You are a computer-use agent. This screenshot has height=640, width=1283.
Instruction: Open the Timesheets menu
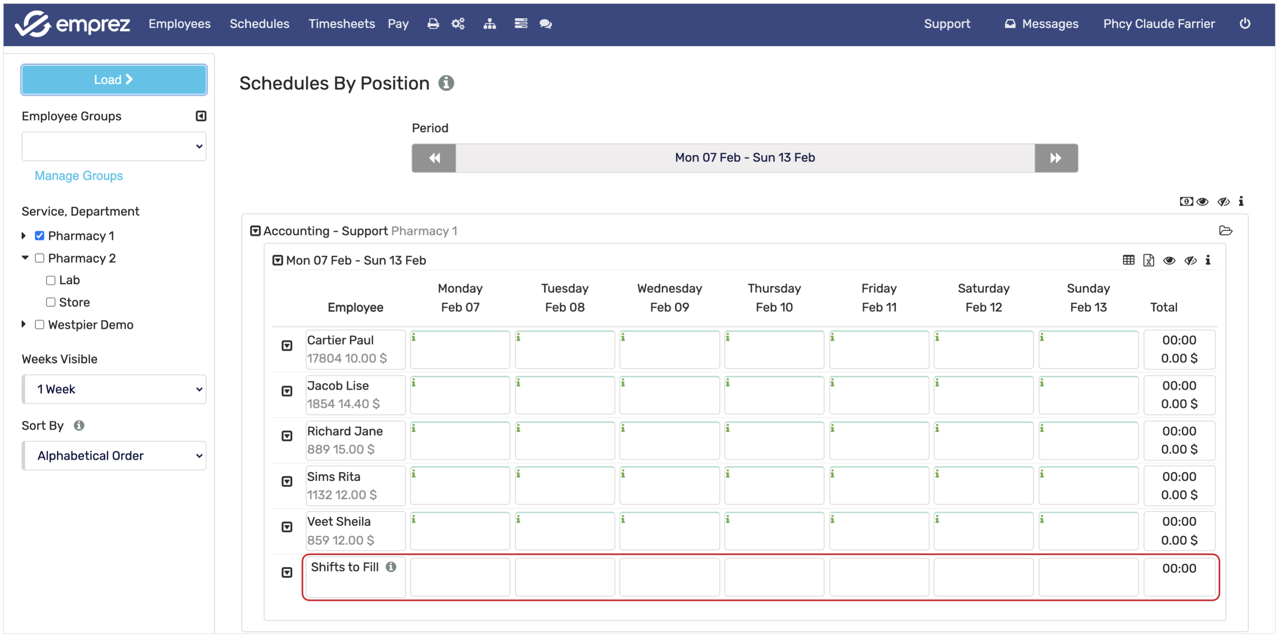[x=341, y=24]
